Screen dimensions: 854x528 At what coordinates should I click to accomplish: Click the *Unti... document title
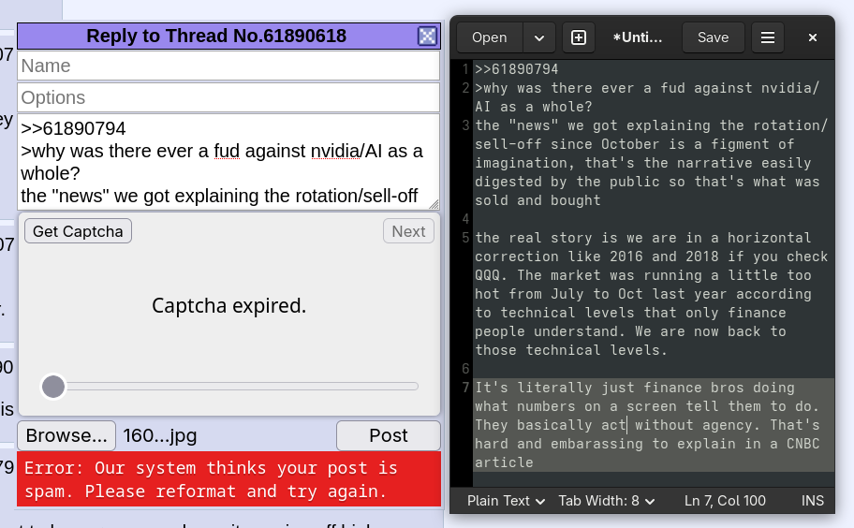click(638, 37)
